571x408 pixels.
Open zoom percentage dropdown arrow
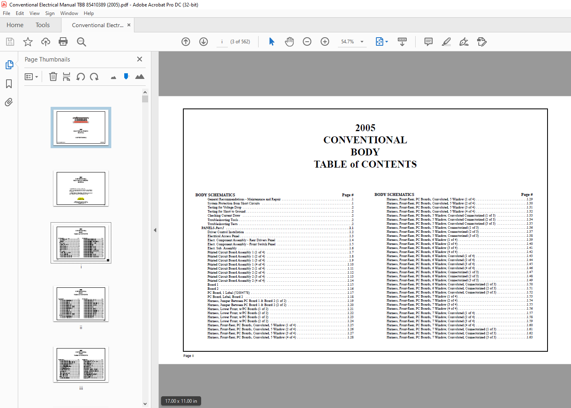pos(362,42)
